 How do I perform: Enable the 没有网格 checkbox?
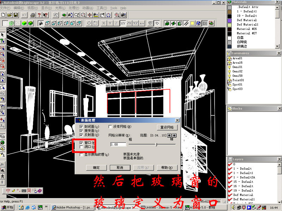coord(110,127)
